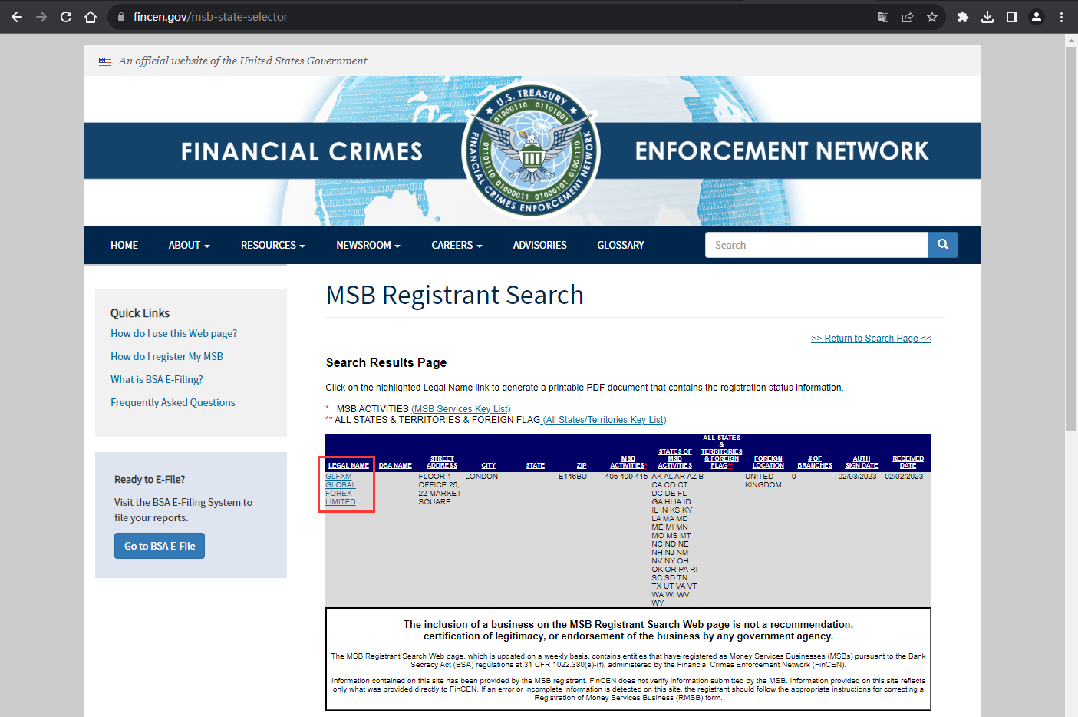1078x717 pixels.
Task: Go to the HOME nav item
Action: coord(124,245)
